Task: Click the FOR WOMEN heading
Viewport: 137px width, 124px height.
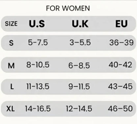Action: [x=68, y=8]
